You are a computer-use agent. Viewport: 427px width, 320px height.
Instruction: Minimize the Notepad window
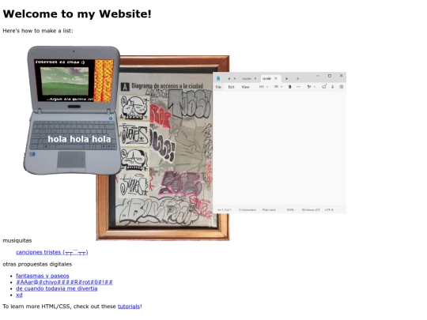tap(318, 76)
